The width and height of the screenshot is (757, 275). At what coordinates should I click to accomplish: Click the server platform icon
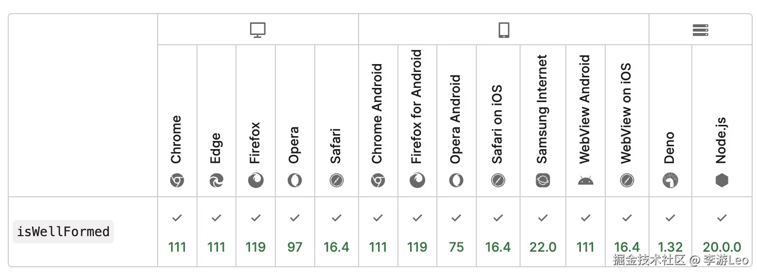[x=700, y=30]
